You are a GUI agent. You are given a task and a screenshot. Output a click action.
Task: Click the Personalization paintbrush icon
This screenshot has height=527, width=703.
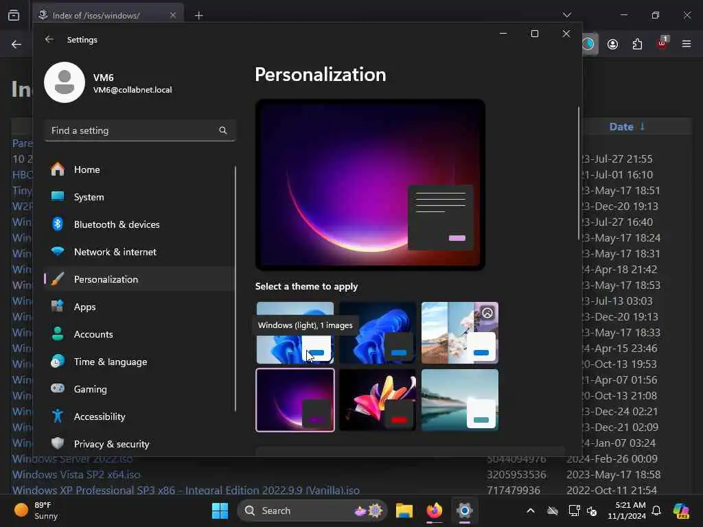(x=58, y=279)
